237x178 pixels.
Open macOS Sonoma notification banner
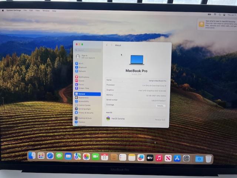(x=217, y=24)
